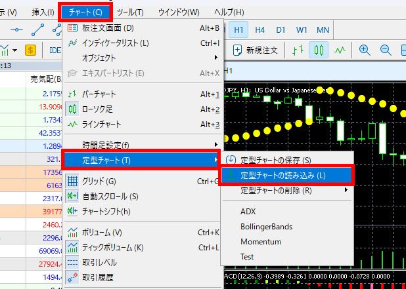Click the zoom in magnifier icon
Image resolution: width=406 pixels, height=289 pixels.
[x=365, y=50]
